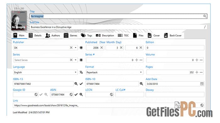The height and width of the screenshot is (123, 220).
Task: Open the Authors tab
Action: tap(52, 35)
